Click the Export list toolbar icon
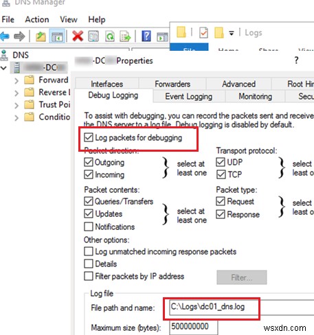The image size is (314, 335). [x=125, y=36]
